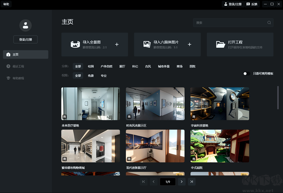Click the person icon in top-bar 登录/注册

(x=226, y=4)
